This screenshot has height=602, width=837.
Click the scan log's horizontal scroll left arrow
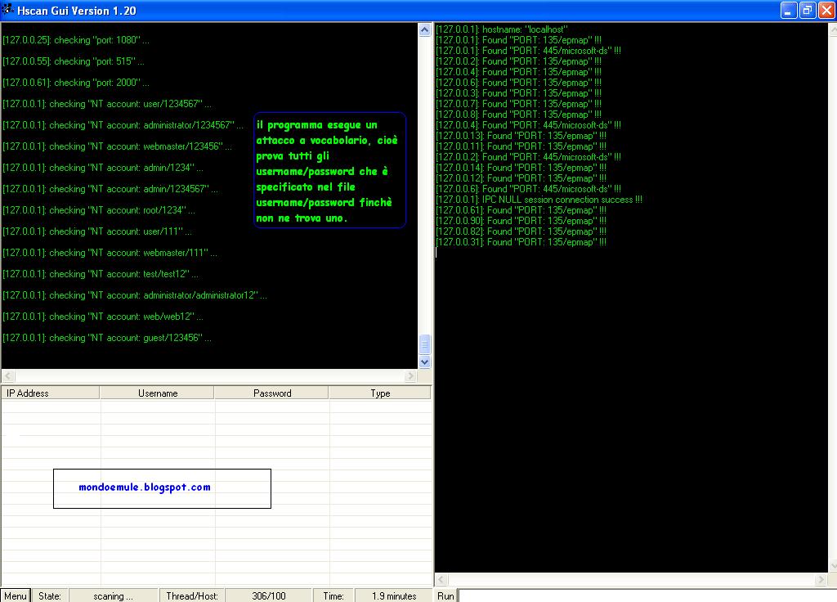(x=8, y=376)
